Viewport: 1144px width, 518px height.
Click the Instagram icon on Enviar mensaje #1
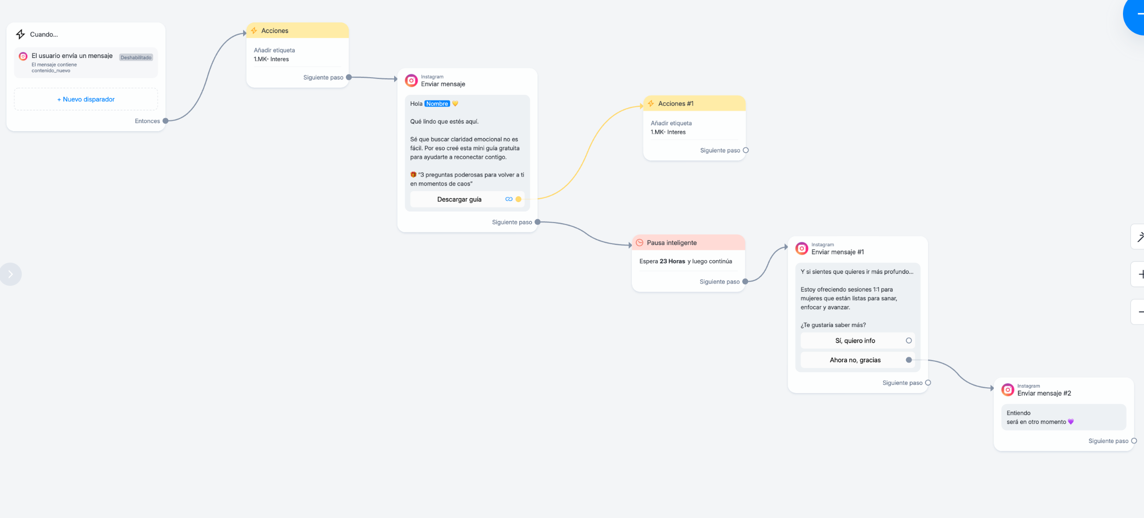click(802, 249)
